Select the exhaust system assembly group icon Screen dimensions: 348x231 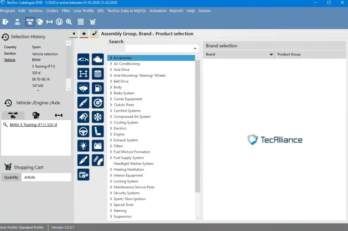pyautogui.click(x=83, y=117)
